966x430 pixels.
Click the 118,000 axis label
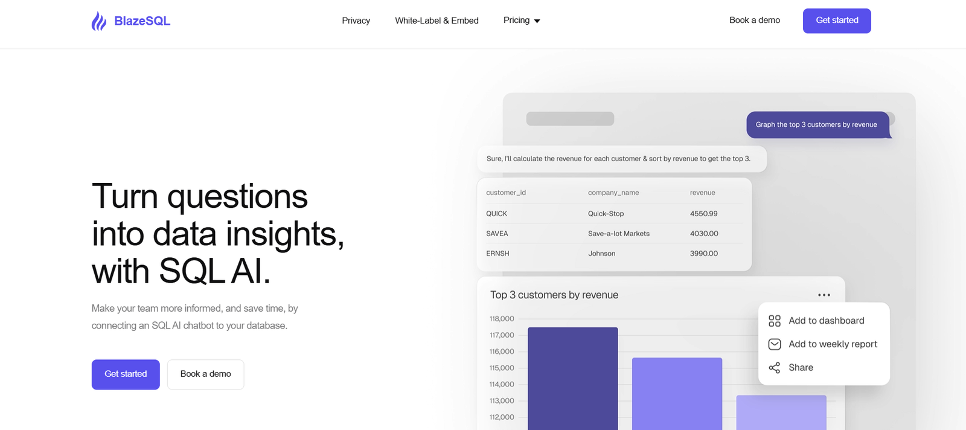502,319
